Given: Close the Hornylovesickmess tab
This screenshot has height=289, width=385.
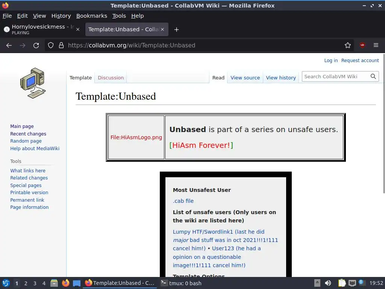Looking at the screenshot, I should (78, 29).
